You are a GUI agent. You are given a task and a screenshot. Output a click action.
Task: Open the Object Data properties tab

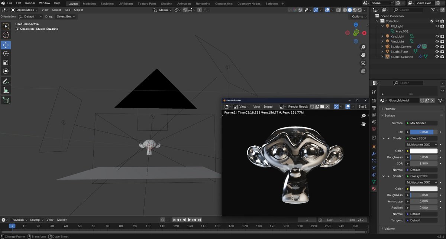click(374, 181)
